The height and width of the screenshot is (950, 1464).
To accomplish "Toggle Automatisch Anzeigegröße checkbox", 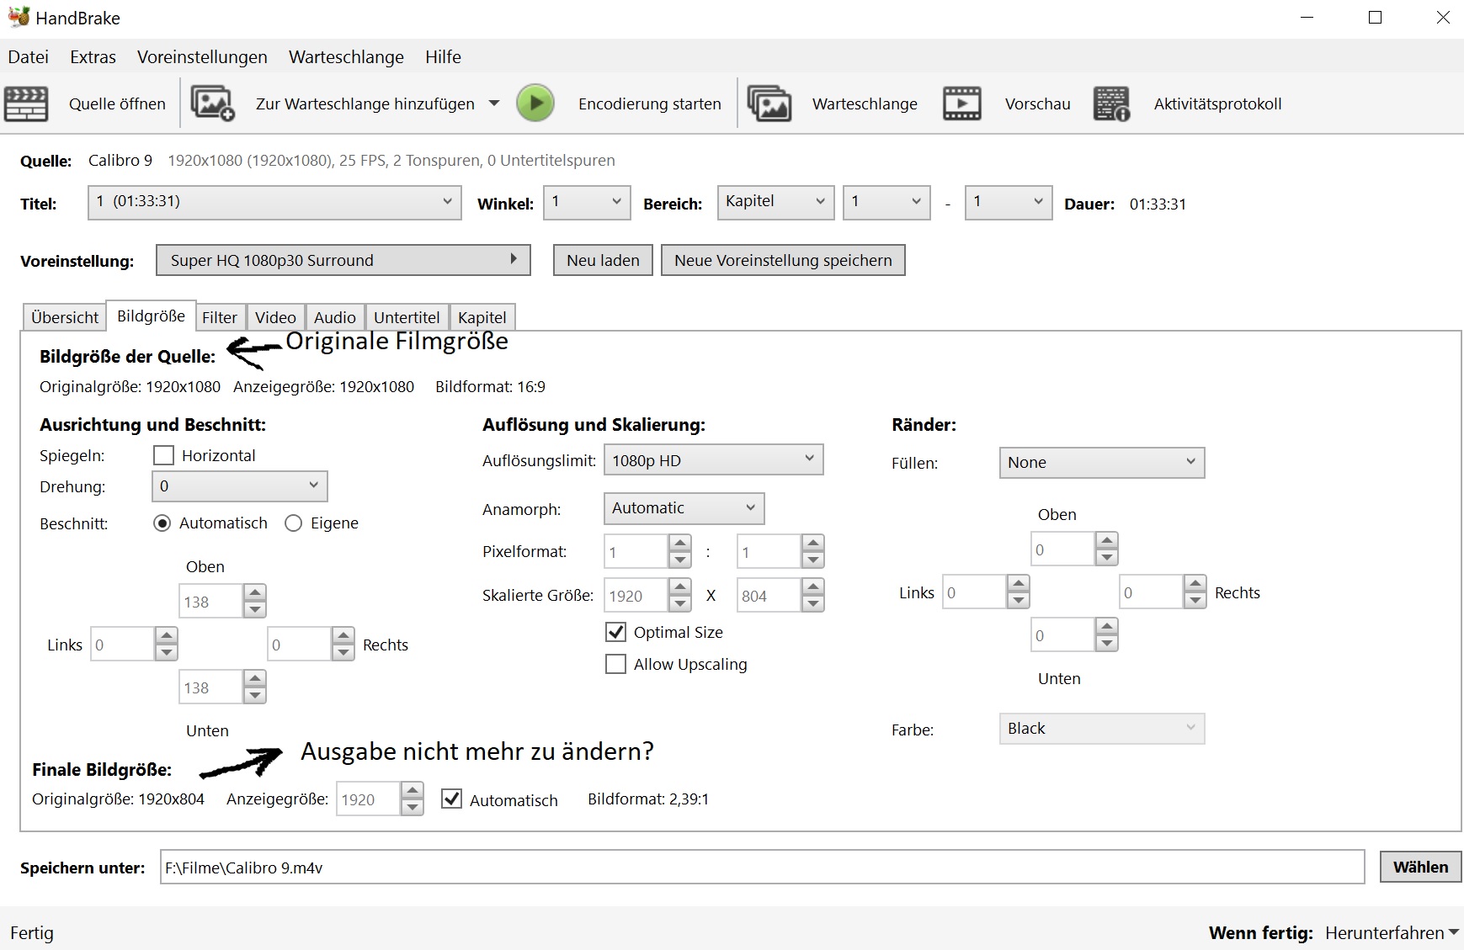I will (452, 799).
